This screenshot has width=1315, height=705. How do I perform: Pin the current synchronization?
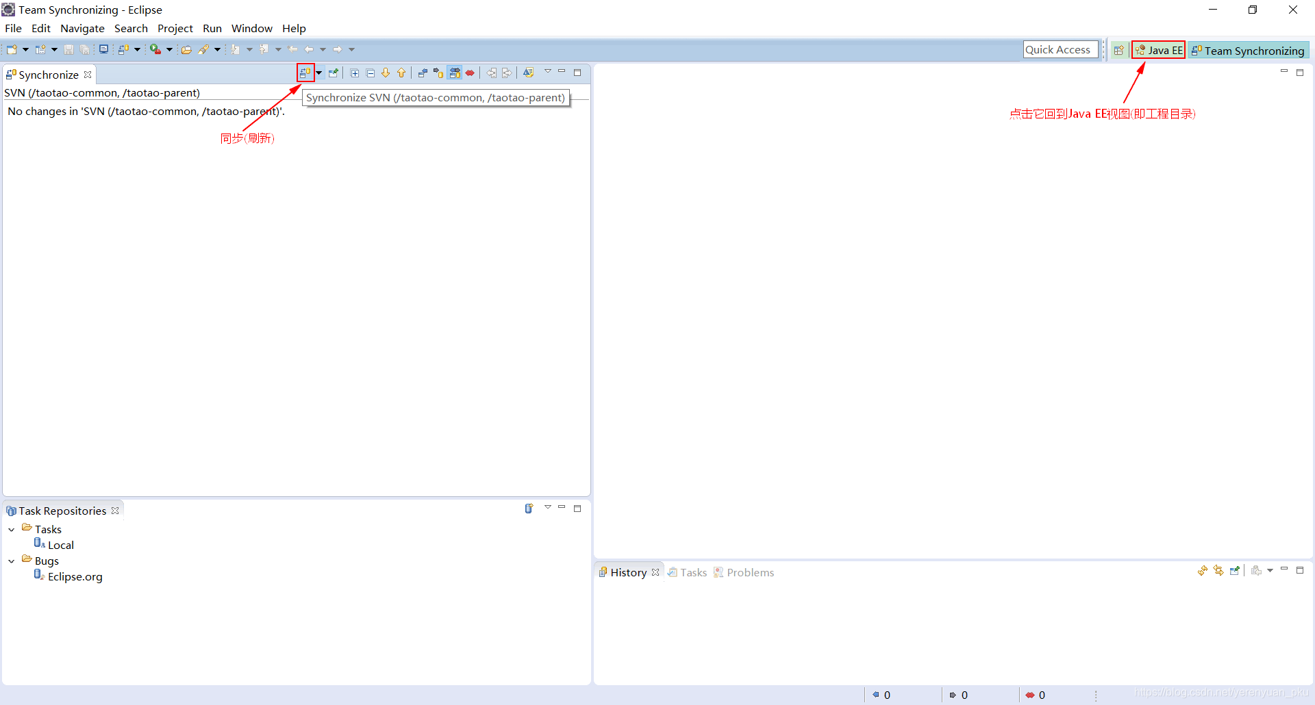click(334, 73)
